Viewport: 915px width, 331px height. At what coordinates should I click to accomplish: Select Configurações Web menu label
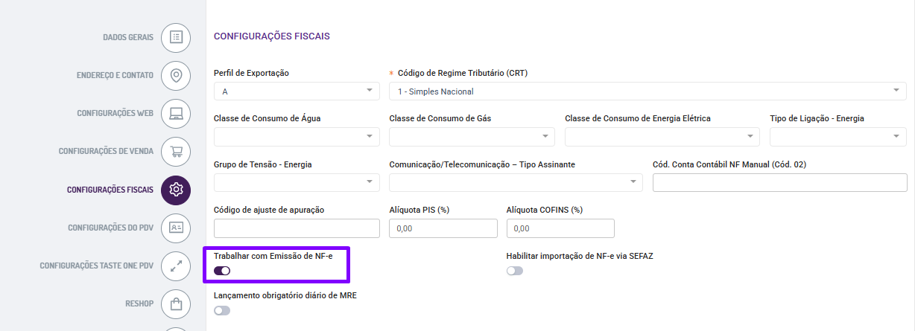click(115, 113)
